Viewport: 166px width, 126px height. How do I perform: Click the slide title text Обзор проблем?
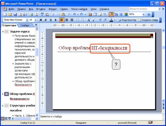pos(74,48)
